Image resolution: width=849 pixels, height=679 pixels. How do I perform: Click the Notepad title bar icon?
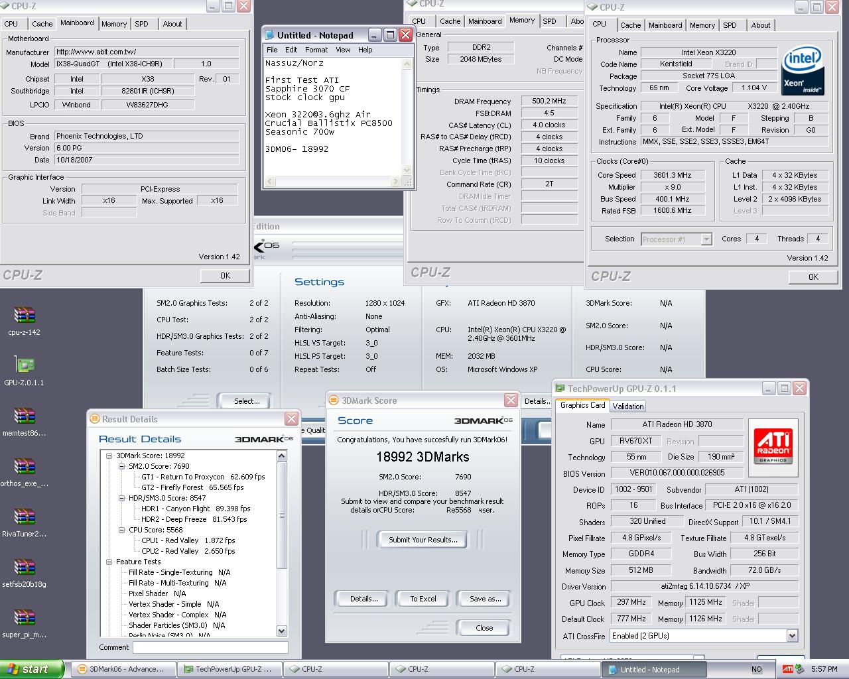click(x=269, y=35)
